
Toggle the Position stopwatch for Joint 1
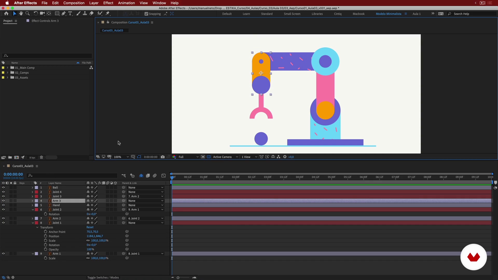coord(45,236)
